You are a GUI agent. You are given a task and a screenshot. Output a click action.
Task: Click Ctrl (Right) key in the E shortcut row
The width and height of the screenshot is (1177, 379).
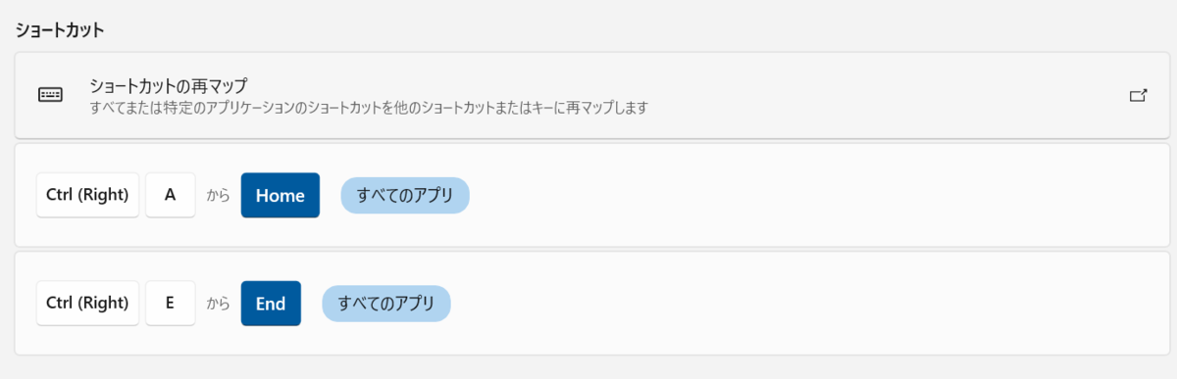[87, 303]
